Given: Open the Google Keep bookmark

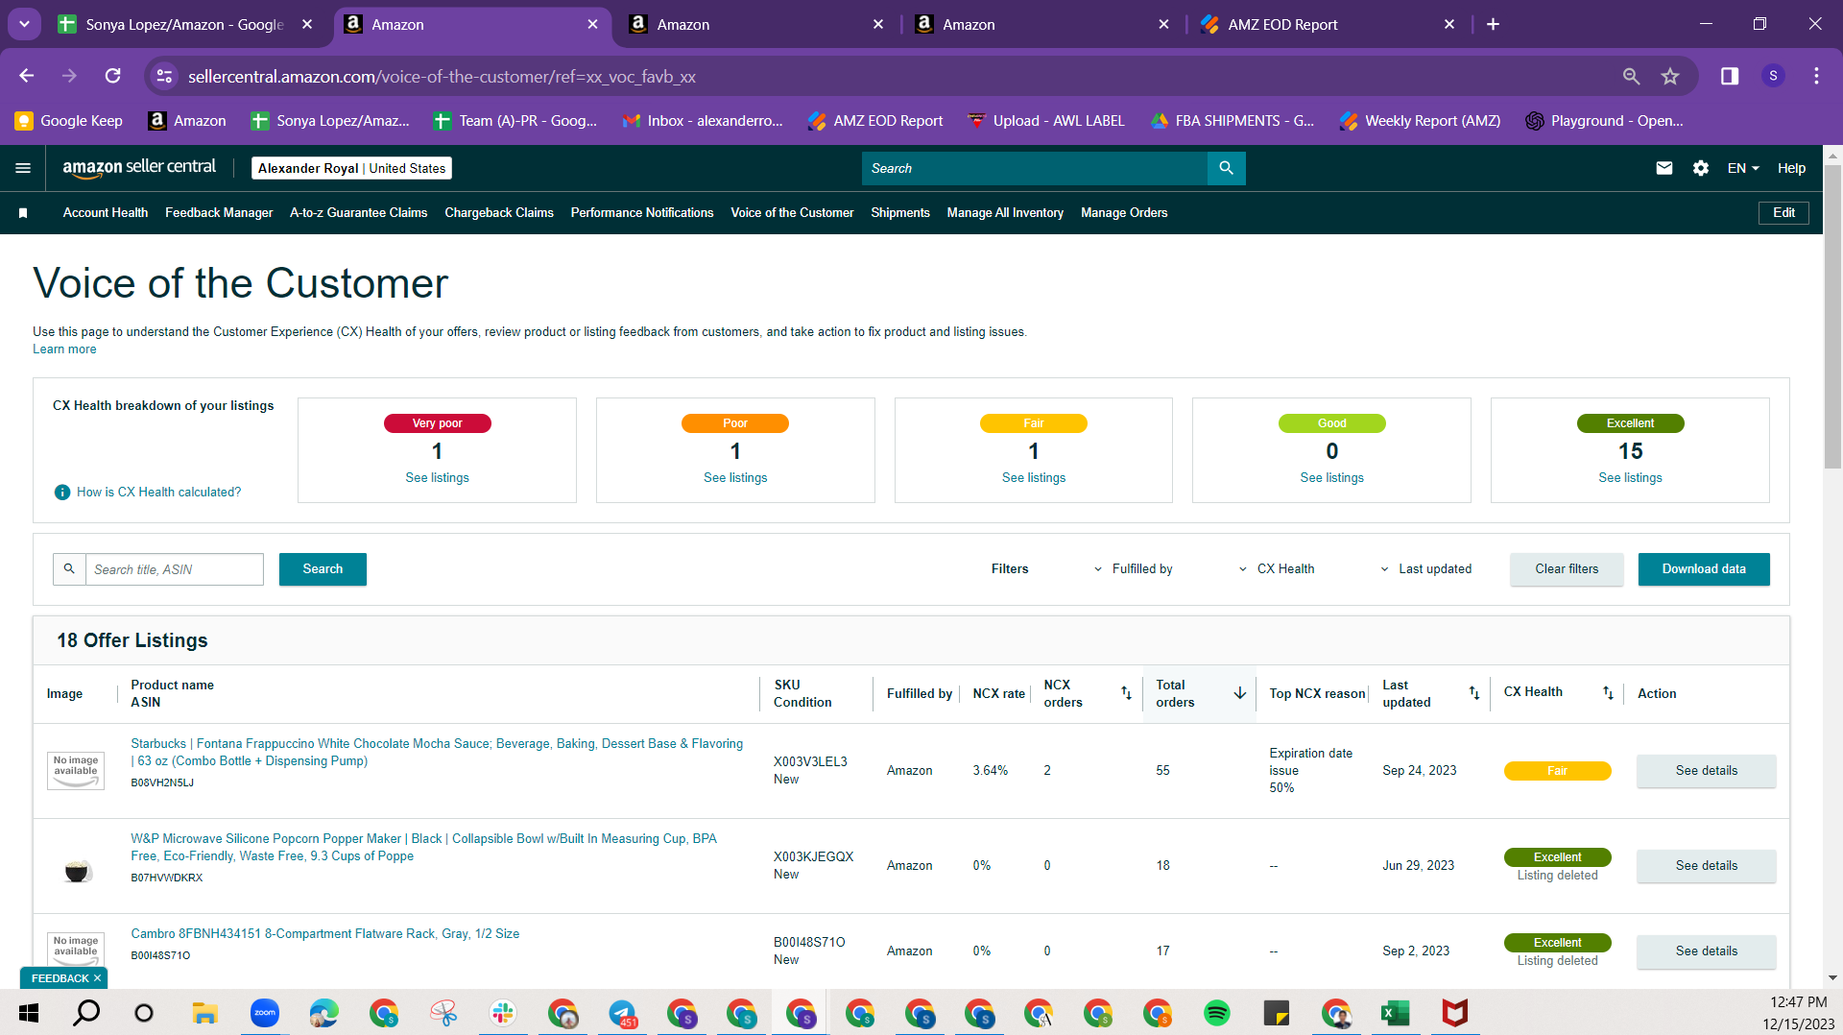Looking at the screenshot, I should 69,121.
